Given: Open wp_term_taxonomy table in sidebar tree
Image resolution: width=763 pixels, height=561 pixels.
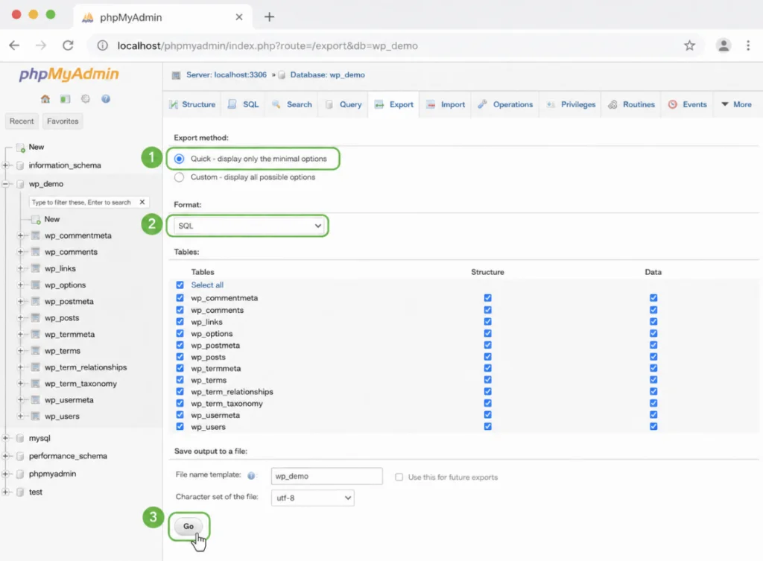Looking at the screenshot, I should pyautogui.click(x=80, y=384).
